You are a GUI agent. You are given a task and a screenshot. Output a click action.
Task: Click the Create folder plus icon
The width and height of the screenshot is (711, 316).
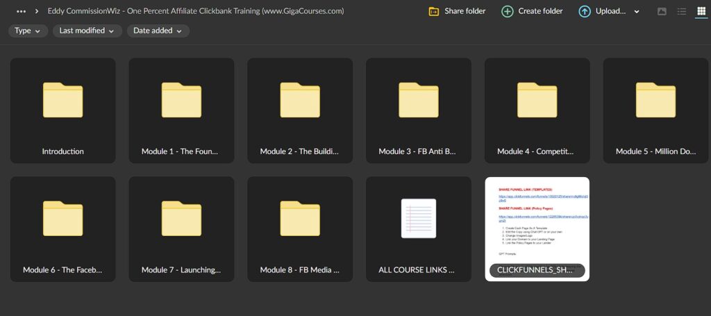[x=508, y=11]
